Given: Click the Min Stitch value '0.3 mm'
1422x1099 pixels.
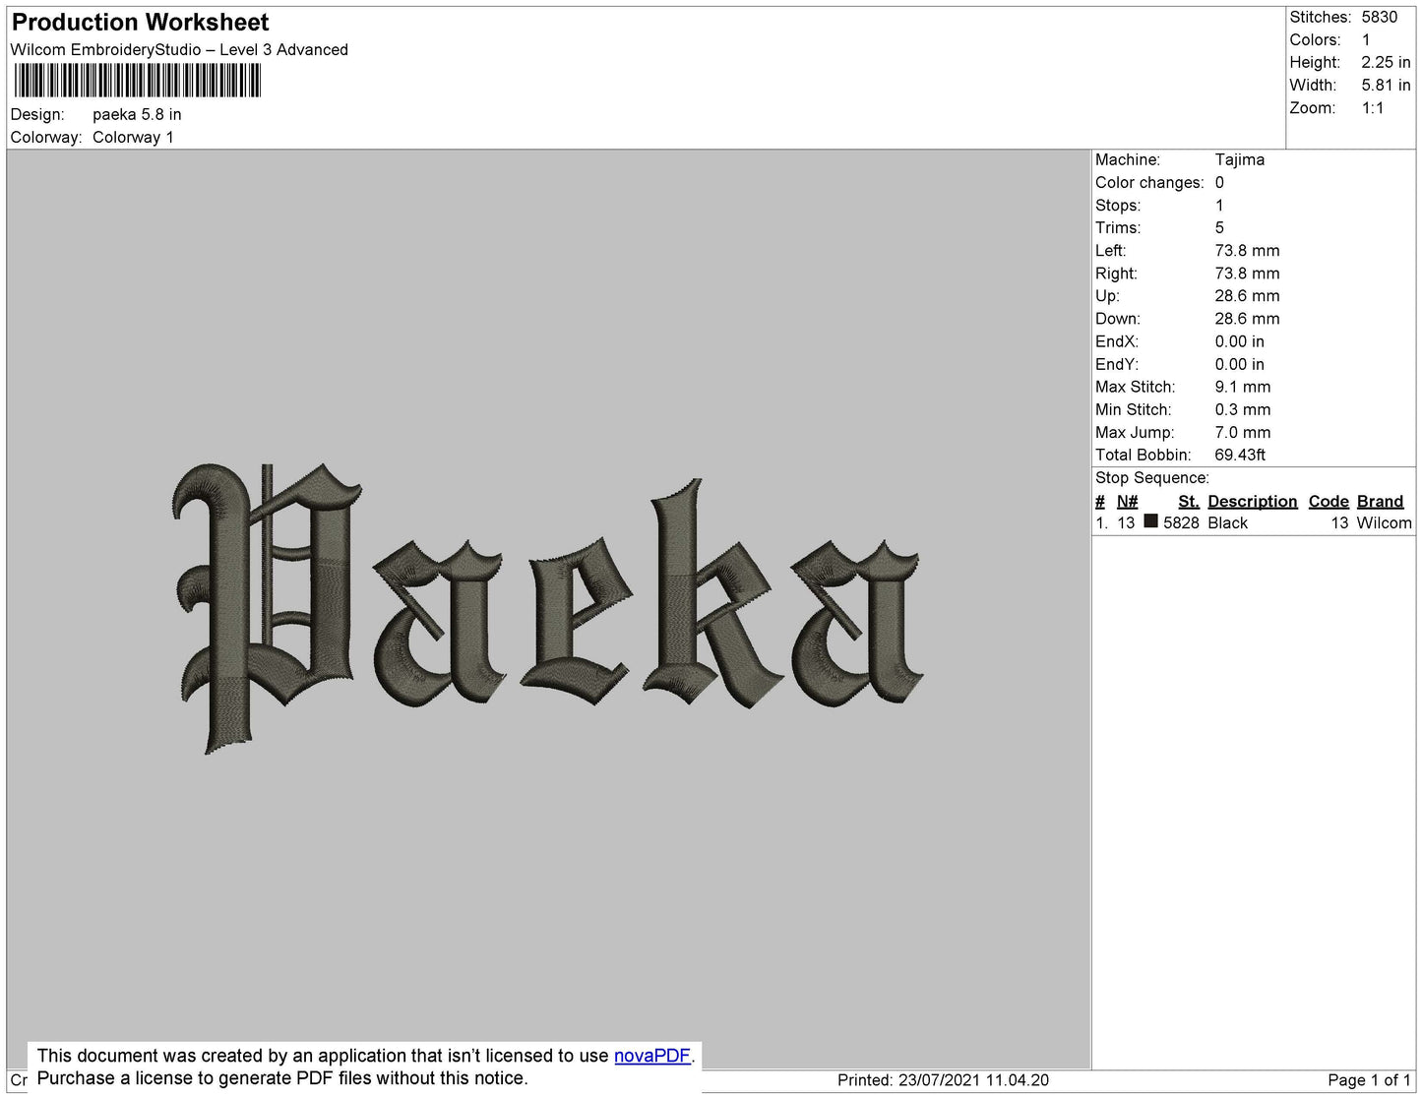Looking at the screenshot, I should point(1243,410).
